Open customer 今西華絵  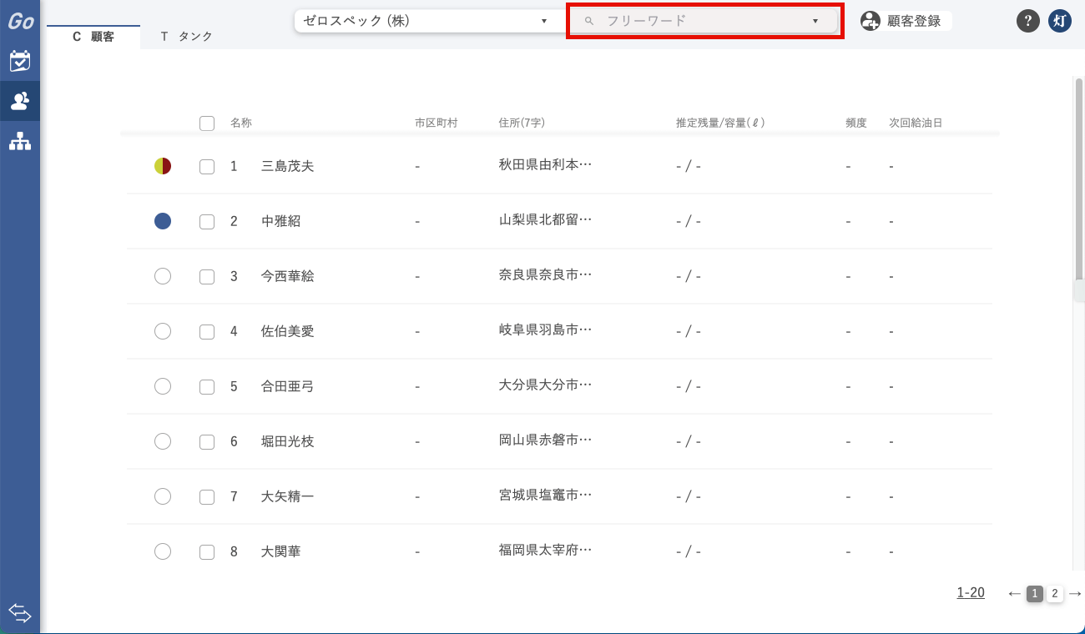point(288,276)
